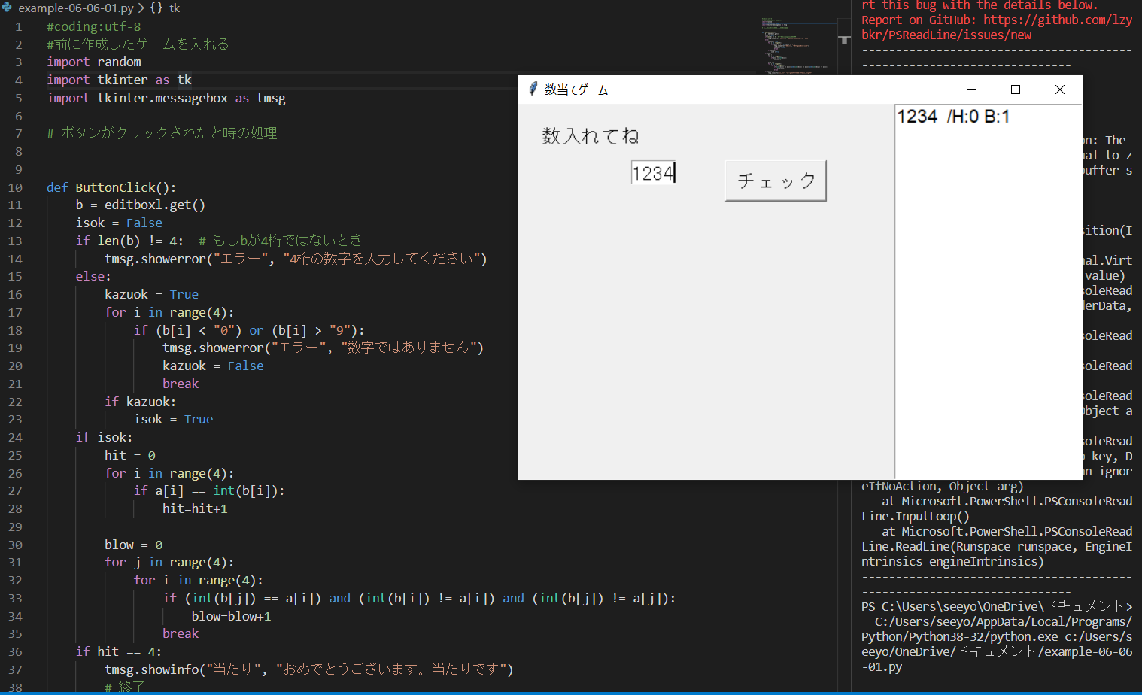
Task: Click the Python file icon in the breadcrumb
Action: (8, 8)
